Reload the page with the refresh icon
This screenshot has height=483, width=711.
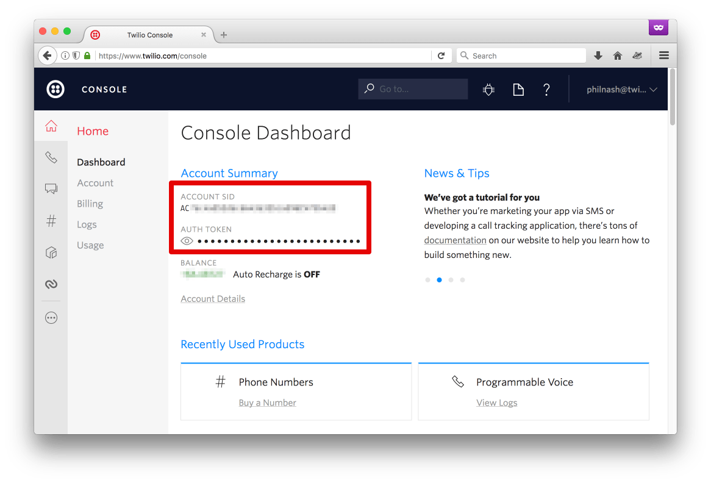point(441,55)
